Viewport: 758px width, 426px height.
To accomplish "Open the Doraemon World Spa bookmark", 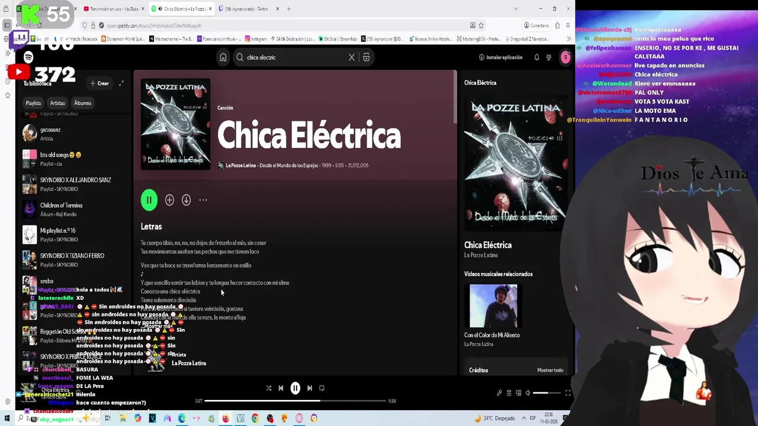I will click(x=123, y=39).
